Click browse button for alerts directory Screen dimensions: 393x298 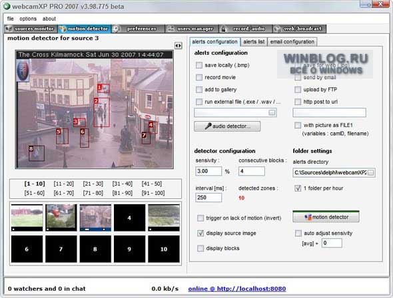click(371, 173)
